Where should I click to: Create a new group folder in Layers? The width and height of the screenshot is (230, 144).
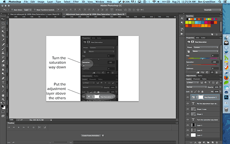208,142
